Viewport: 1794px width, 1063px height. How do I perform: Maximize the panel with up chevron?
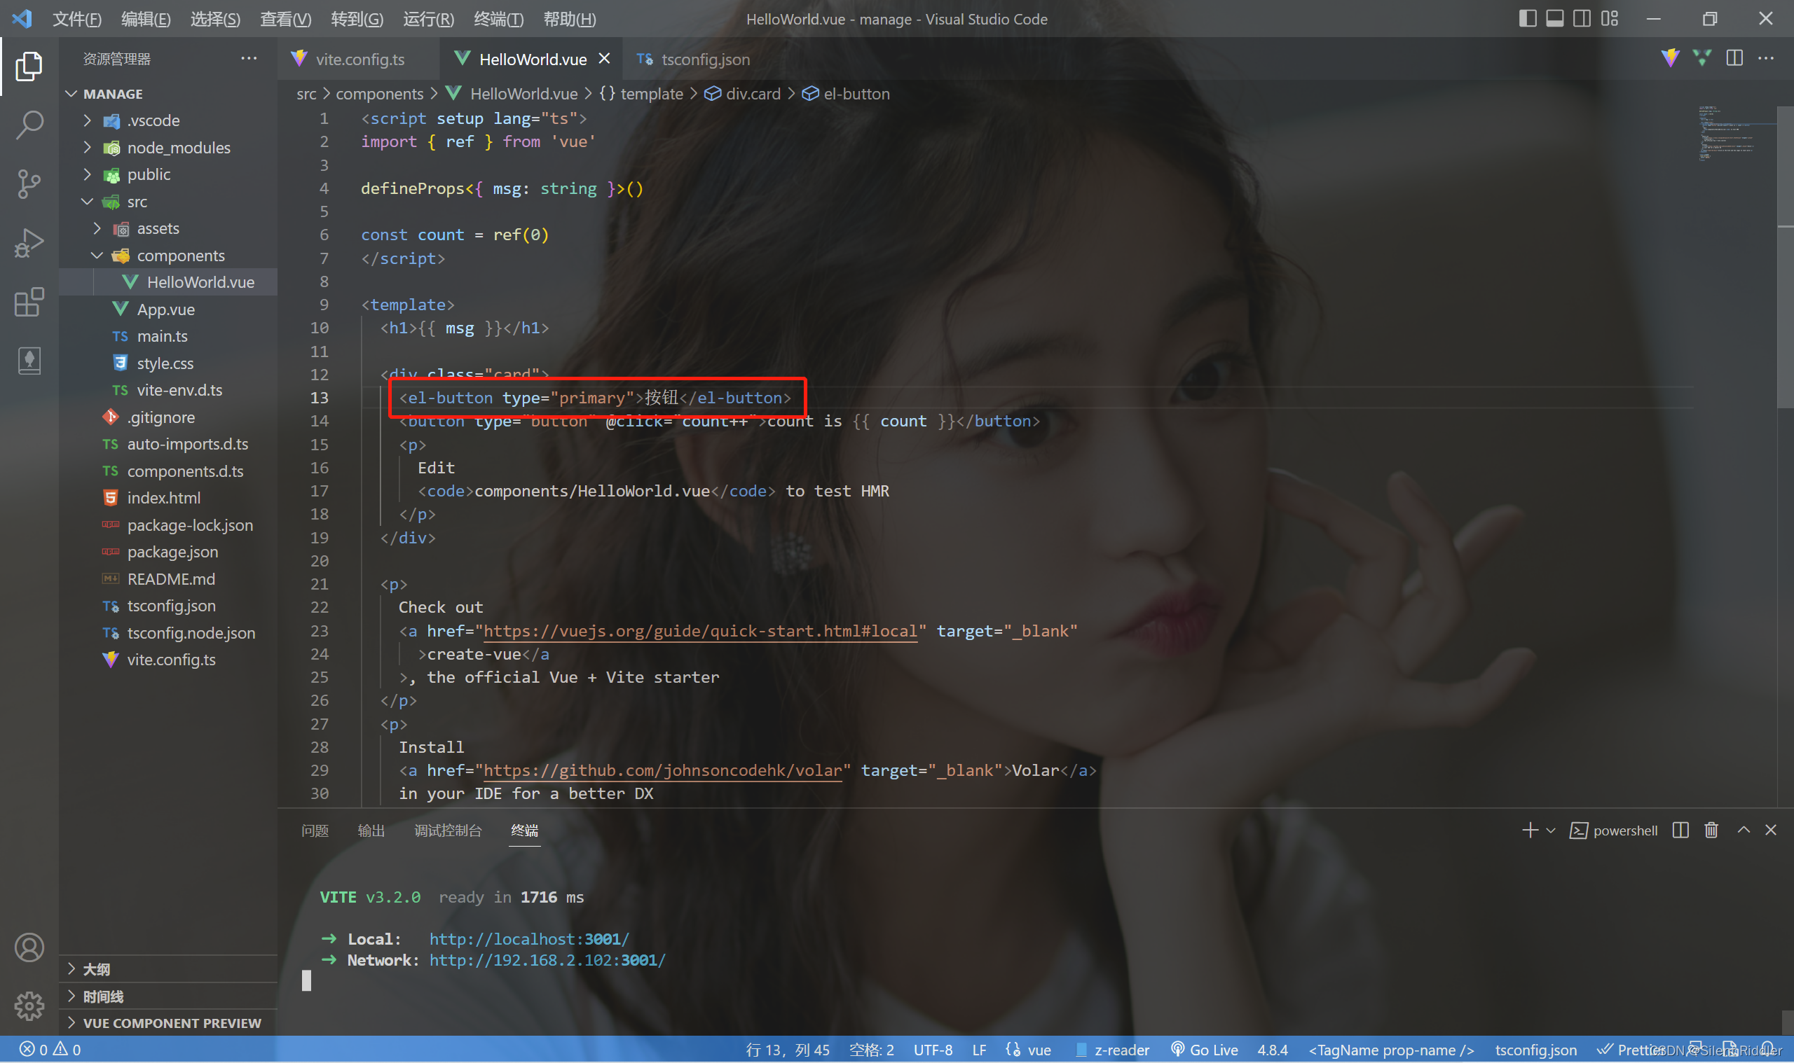click(1744, 831)
